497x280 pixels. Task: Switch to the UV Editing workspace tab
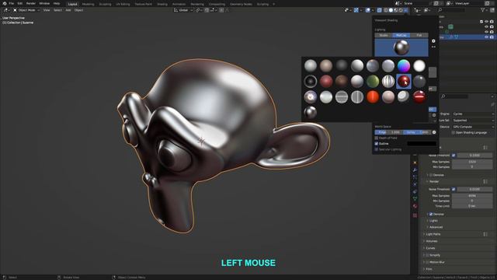pyautogui.click(x=123, y=4)
